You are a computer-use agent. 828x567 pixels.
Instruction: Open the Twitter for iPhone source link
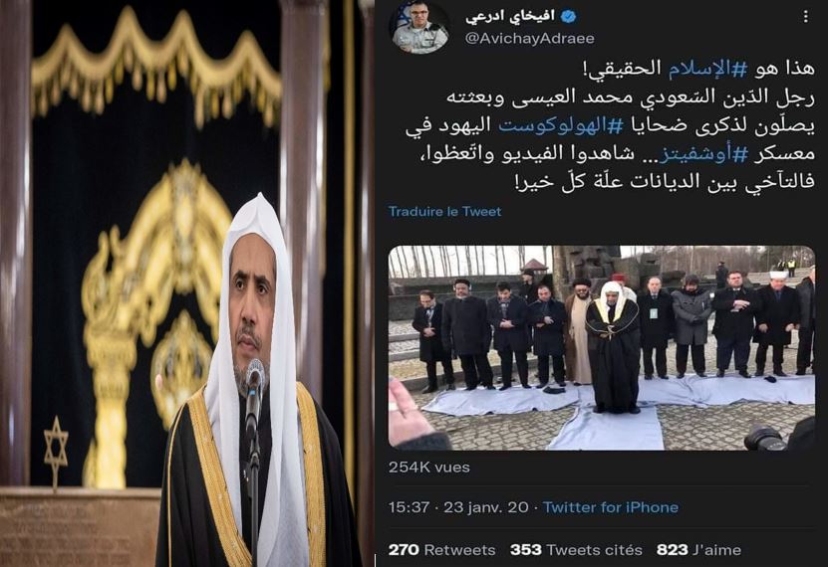[611, 507]
